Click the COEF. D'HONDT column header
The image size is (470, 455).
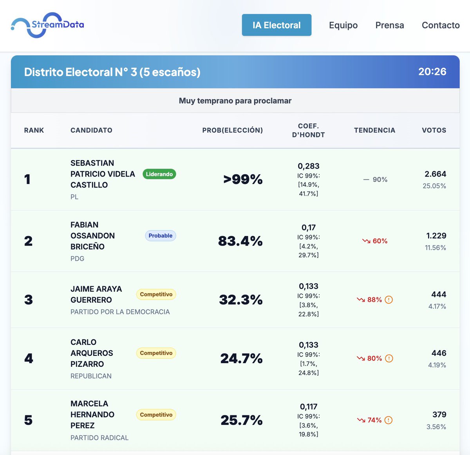[309, 130]
